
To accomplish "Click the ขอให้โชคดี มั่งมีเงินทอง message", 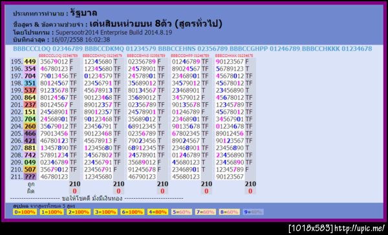I will click(92, 198).
